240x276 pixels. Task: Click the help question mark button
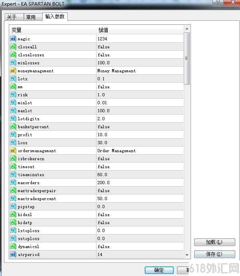[218, 2]
